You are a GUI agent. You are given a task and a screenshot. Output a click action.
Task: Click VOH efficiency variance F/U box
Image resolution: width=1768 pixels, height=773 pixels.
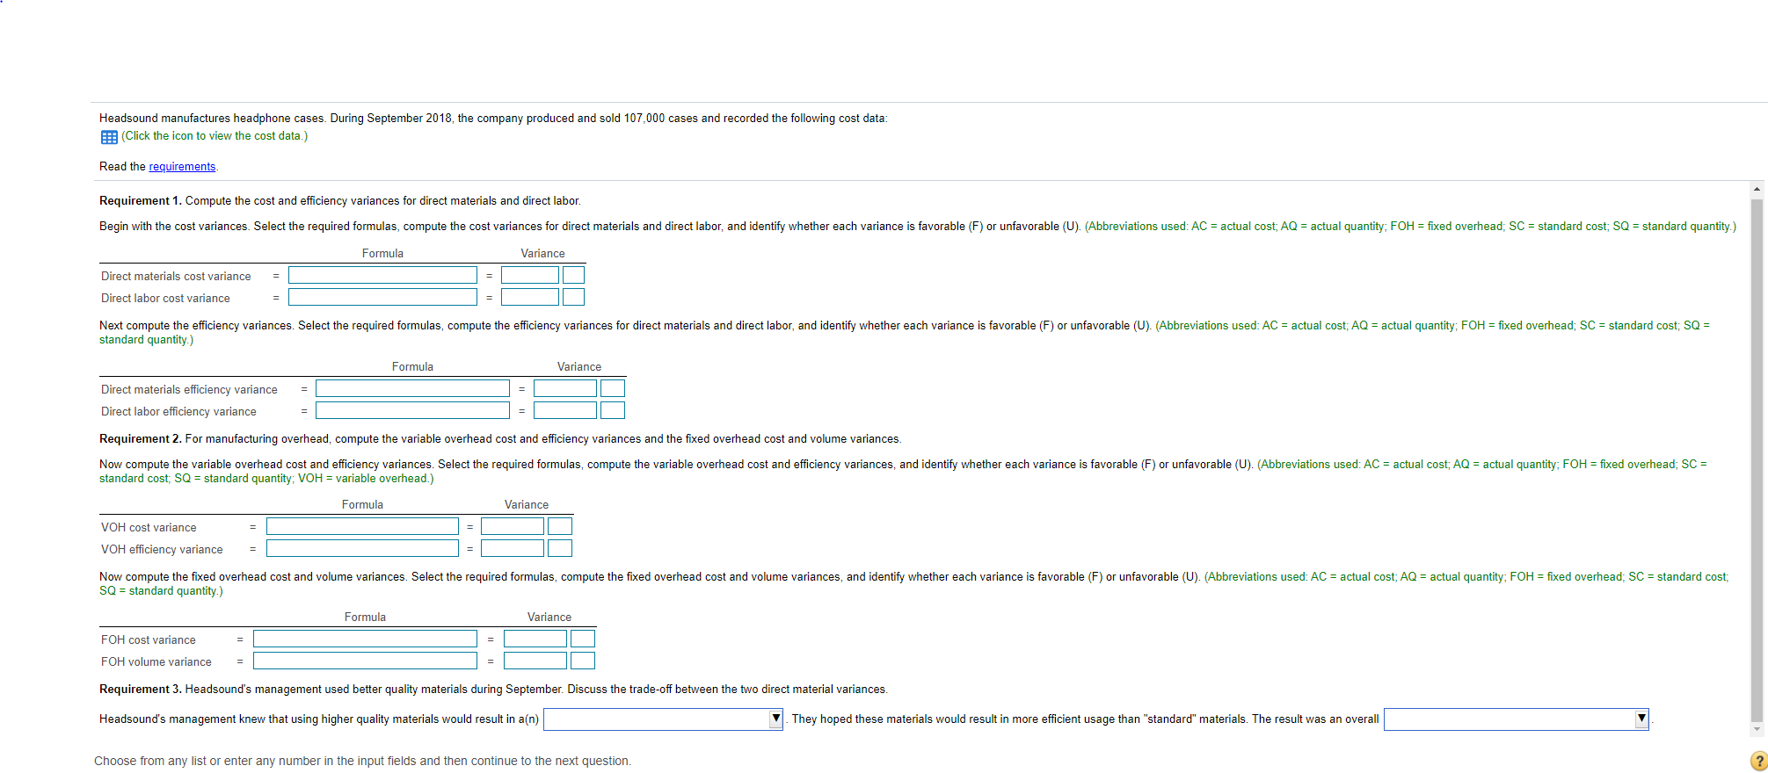[560, 549]
